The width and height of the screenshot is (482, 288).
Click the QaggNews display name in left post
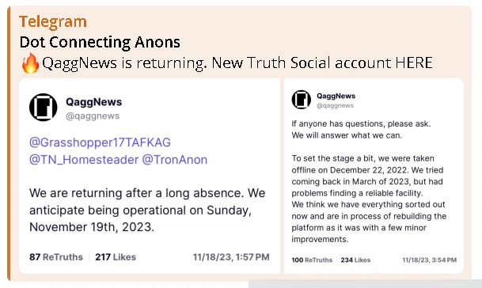point(93,102)
